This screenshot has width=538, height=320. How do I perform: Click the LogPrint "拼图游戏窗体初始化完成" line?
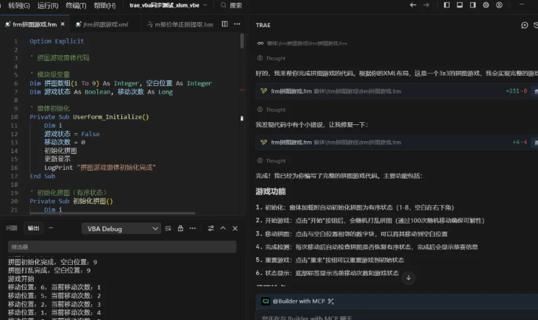point(100,168)
